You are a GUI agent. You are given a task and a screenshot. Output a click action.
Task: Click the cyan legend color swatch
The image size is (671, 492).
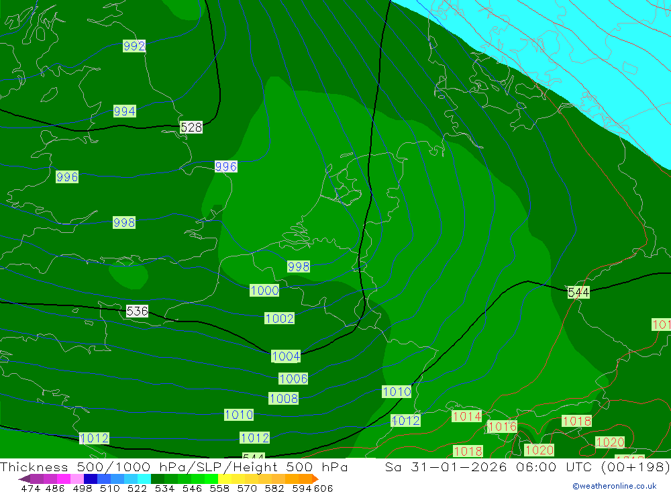[x=144, y=479]
